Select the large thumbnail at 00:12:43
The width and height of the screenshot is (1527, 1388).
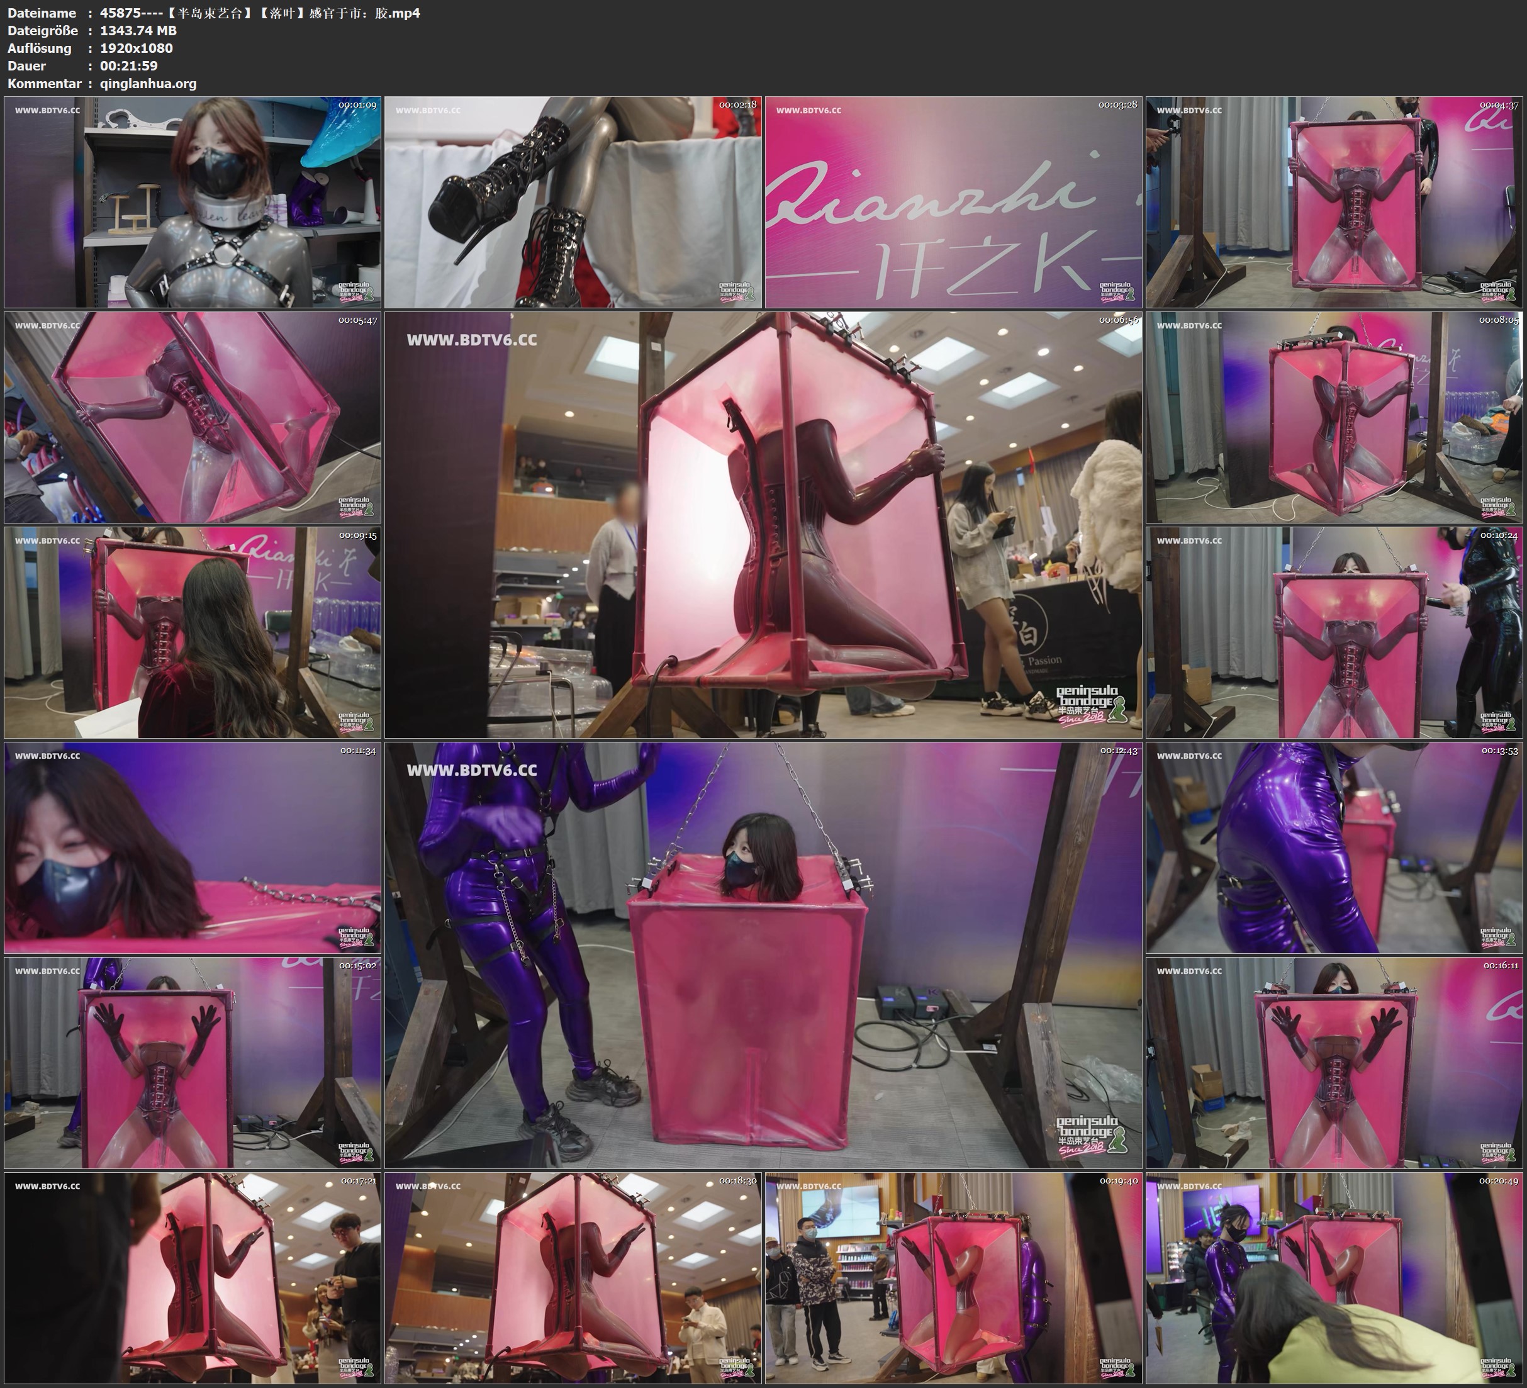763,955
